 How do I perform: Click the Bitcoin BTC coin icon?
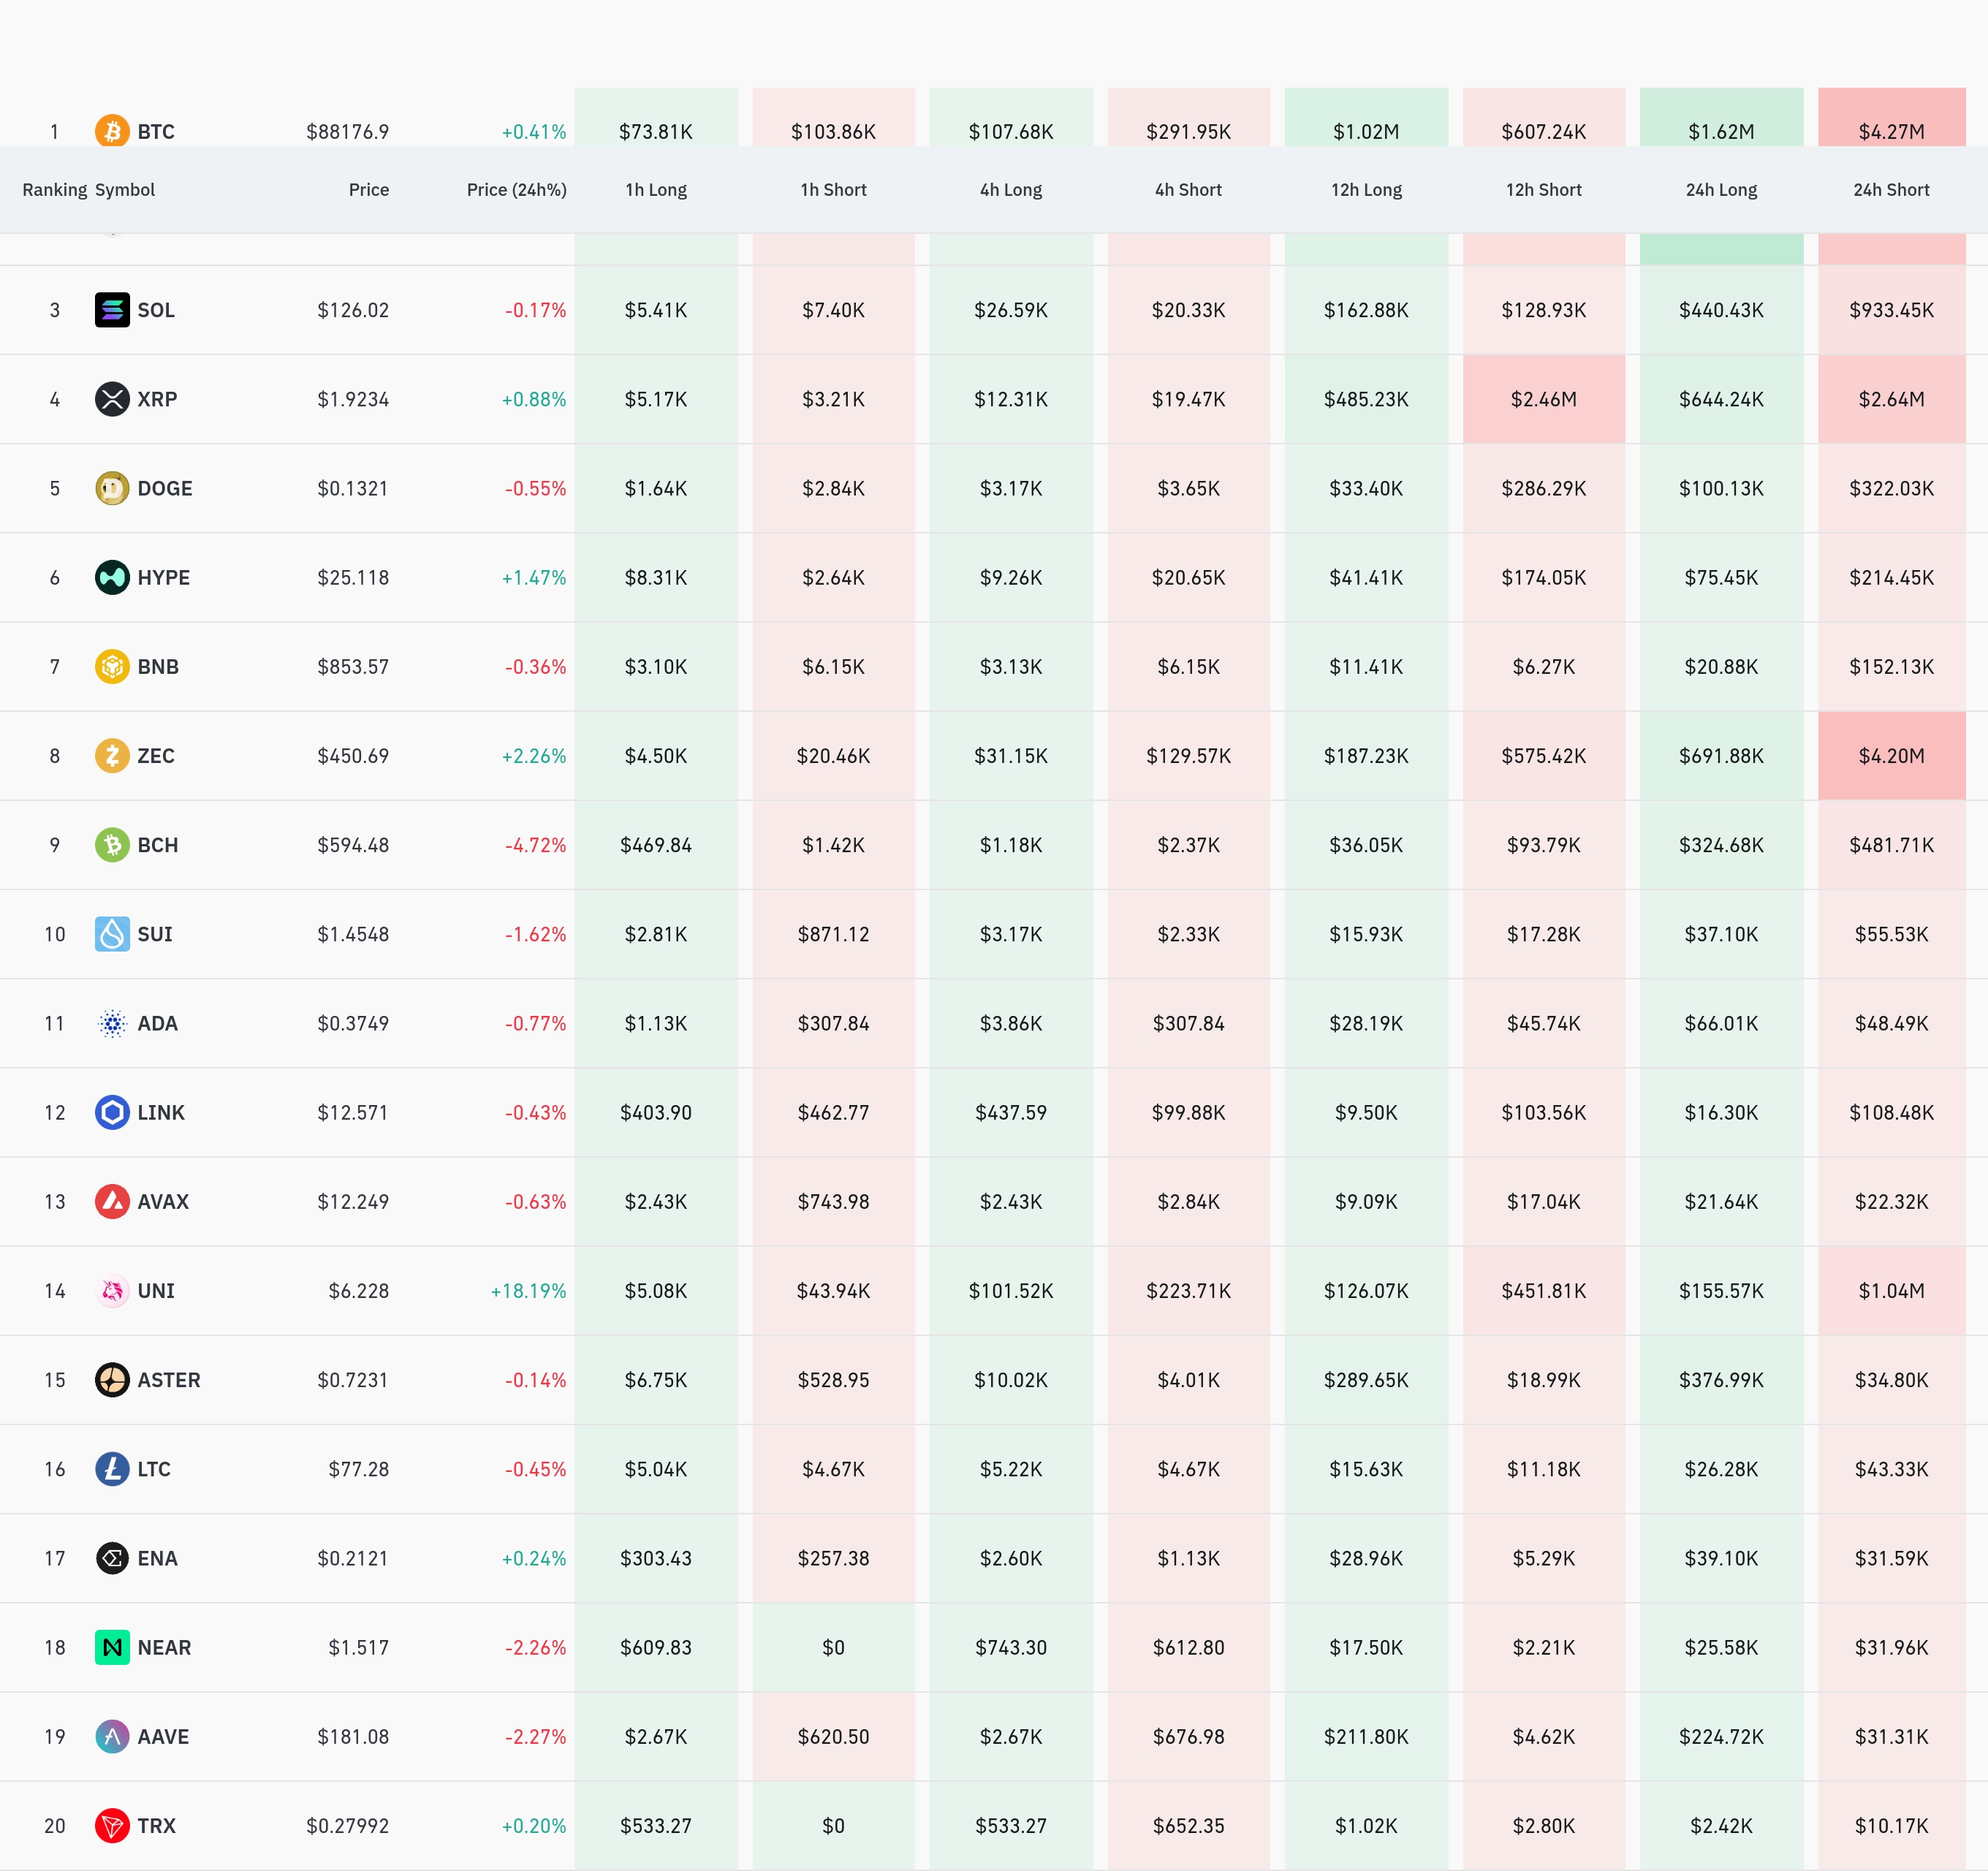[x=112, y=131]
